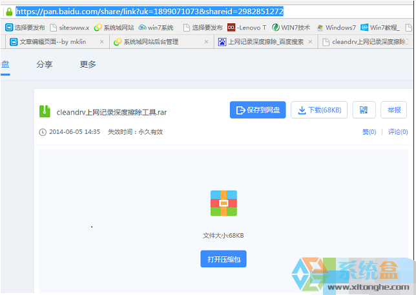Image resolution: width=416 pixels, height=295 pixels.
Task: Select the 盘 navigation tab
Action: (5, 64)
